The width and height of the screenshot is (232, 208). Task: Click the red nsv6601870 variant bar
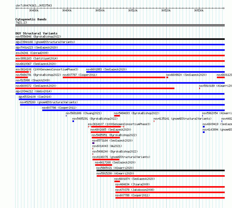(117, 181)
